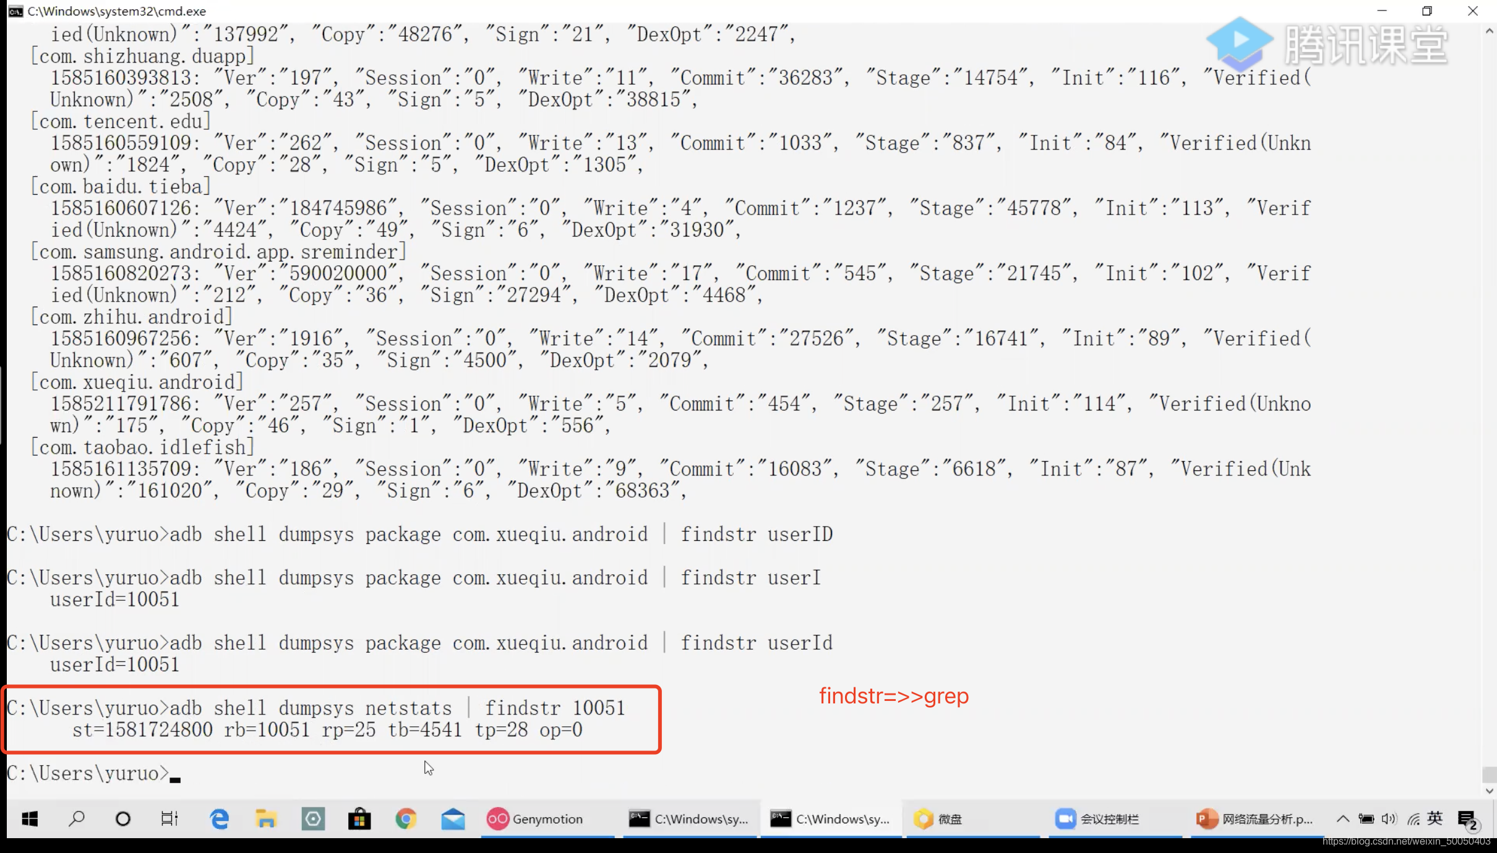Click the Windows Start button
Screen dimensions: 1497x853
pos(29,819)
